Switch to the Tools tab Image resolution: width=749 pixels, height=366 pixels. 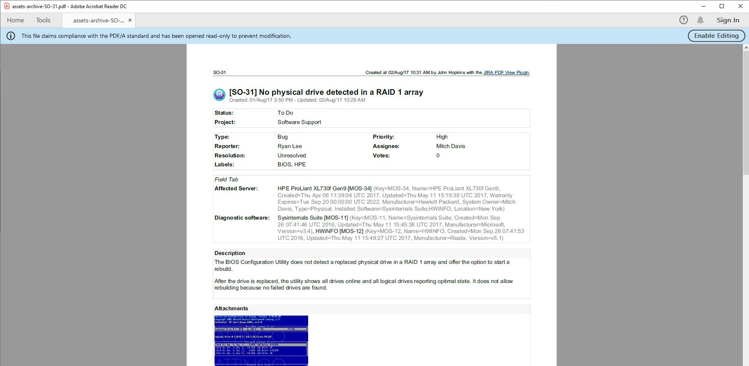pyautogui.click(x=43, y=20)
